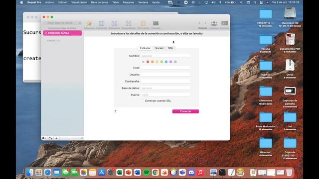Click the Puerto input field
The width and height of the screenshot is (319, 179).
(x=165, y=95)
